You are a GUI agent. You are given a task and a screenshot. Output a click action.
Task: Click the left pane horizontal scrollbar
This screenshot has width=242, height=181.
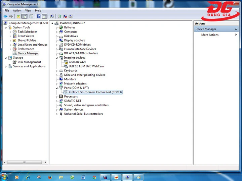tap(24, 162)
